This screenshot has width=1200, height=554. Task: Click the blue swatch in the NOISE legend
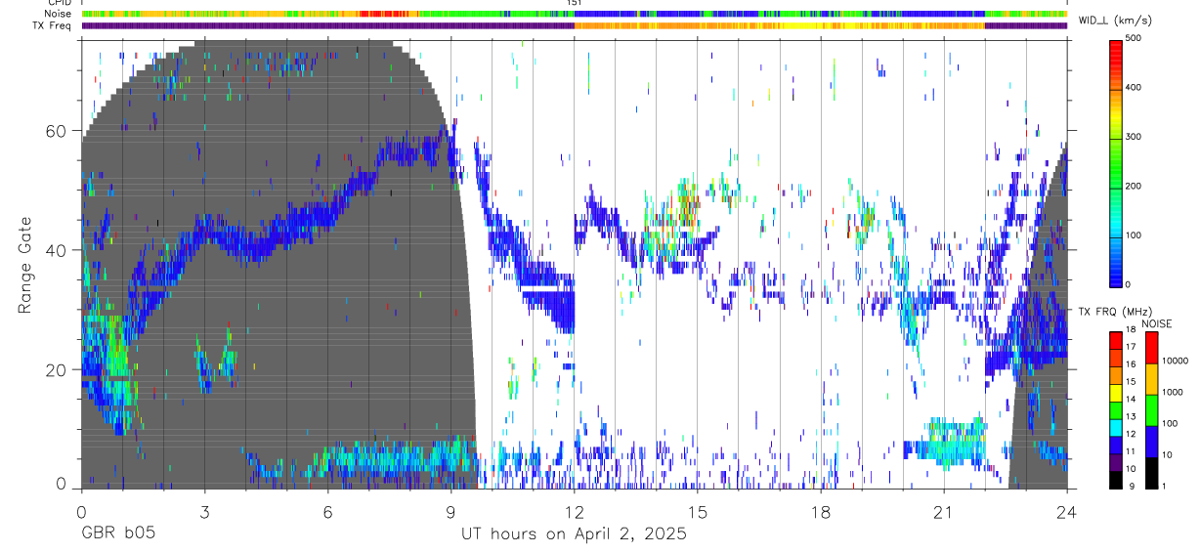(x=1151, y=441)
